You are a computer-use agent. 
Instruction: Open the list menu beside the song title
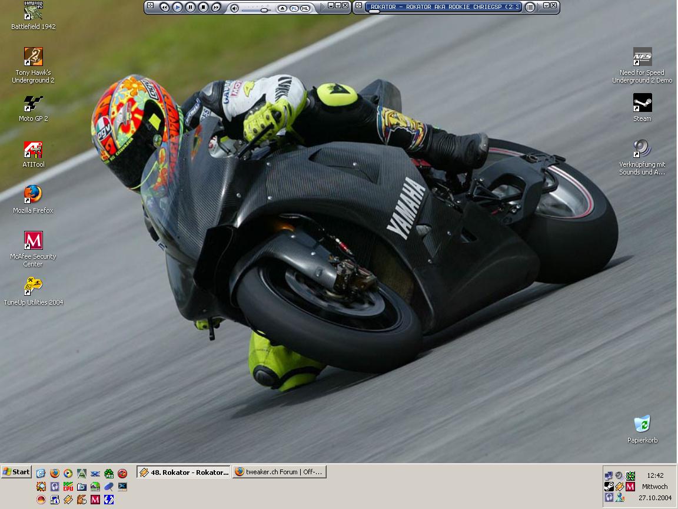(x=530, y=7)
